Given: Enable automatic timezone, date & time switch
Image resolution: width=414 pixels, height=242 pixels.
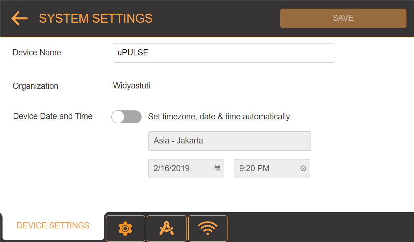Looking at the screenshot, I should 126,117.
